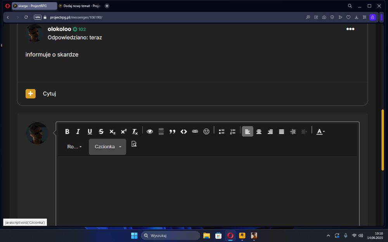The width and height of the screenshot is (388, 242).
Task: Click the site padlock security icon
Action: tap(45, 17)
